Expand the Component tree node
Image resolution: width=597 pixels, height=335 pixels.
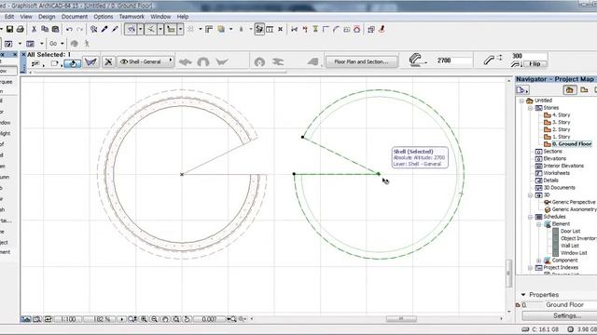[x=539, y=261]
